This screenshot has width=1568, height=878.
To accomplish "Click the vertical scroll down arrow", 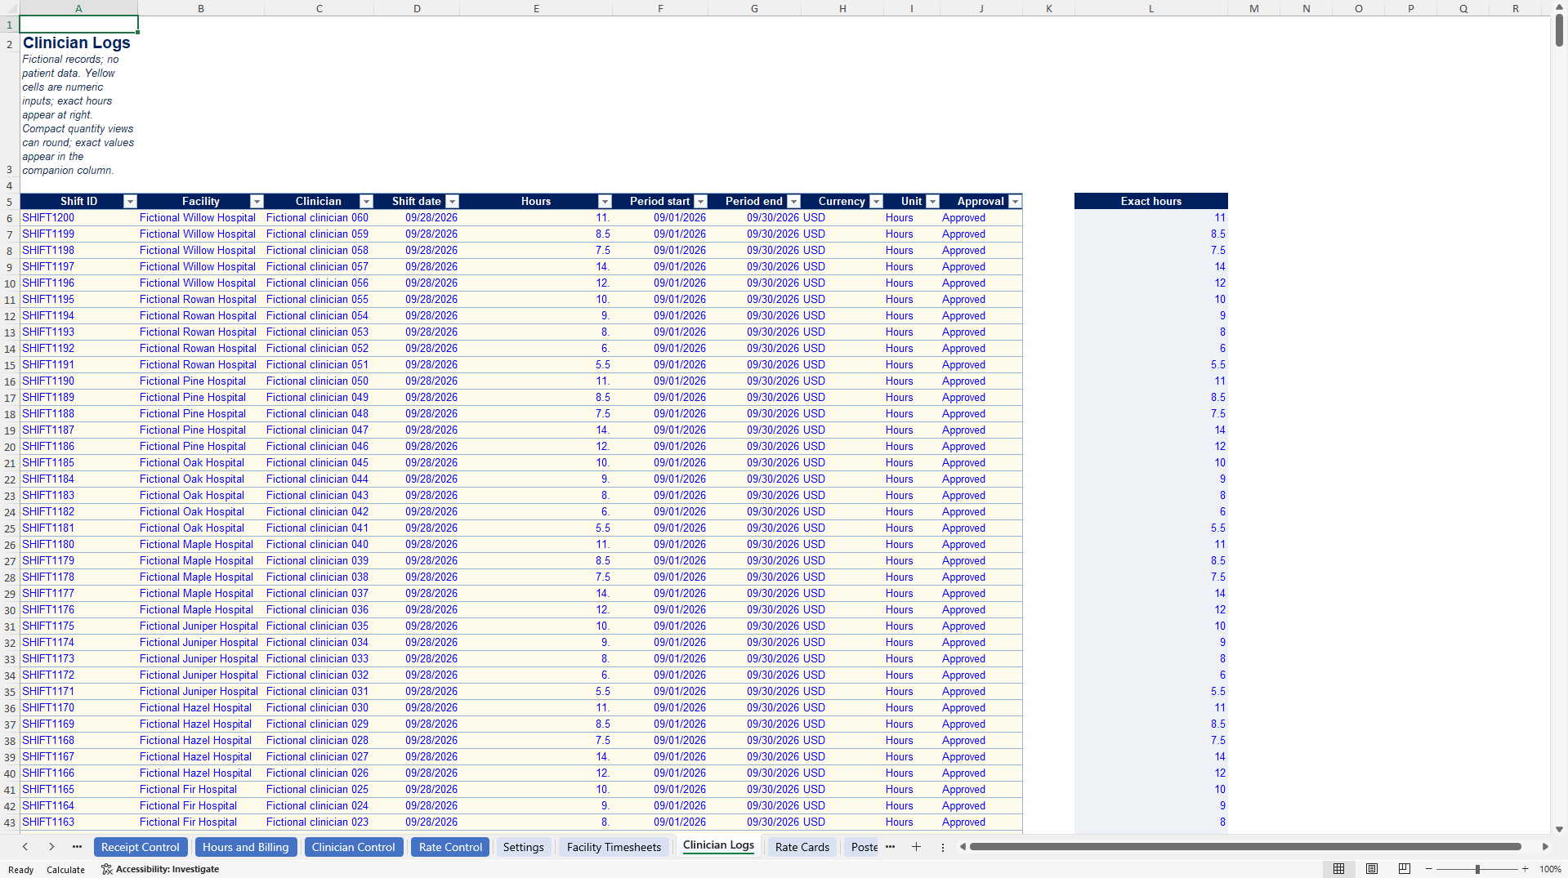I will click(1559, 829).
